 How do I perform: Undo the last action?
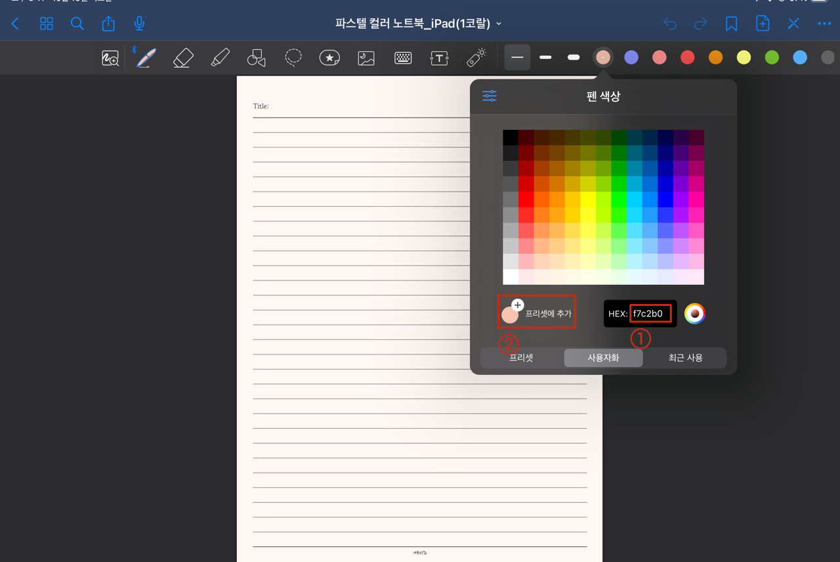coord(669,23)
